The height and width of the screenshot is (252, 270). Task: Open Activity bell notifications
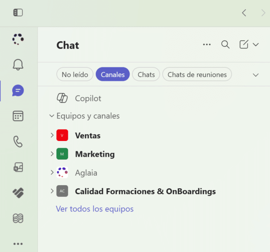18,65
